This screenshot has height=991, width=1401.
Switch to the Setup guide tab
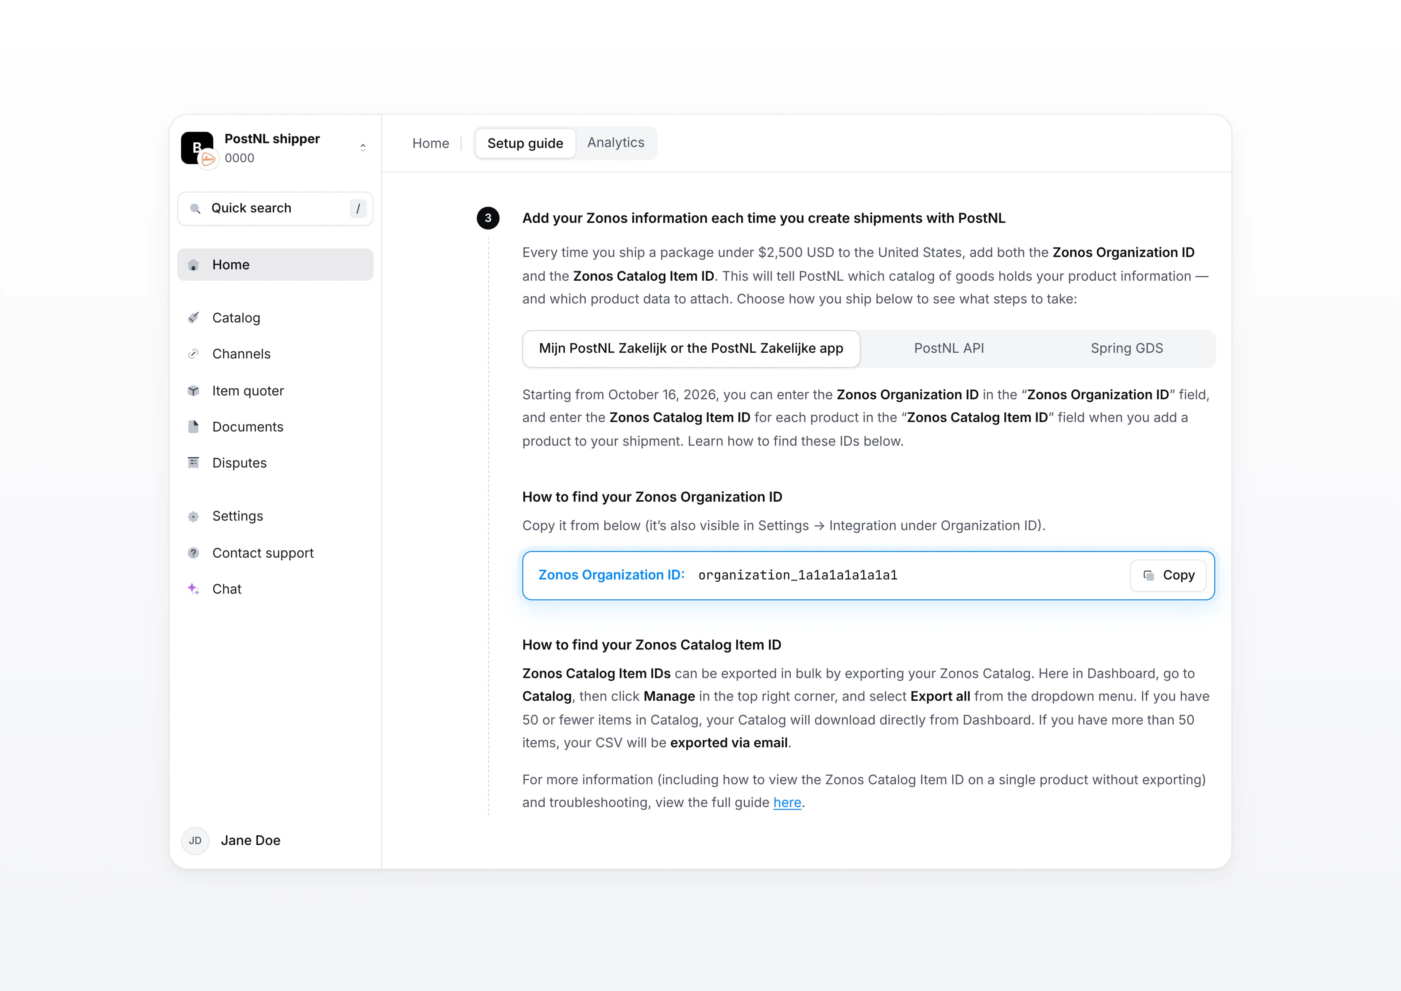(x=525, y=143)
